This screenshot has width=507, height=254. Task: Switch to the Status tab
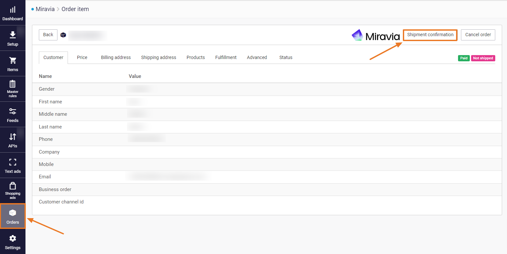click(286, 57)
